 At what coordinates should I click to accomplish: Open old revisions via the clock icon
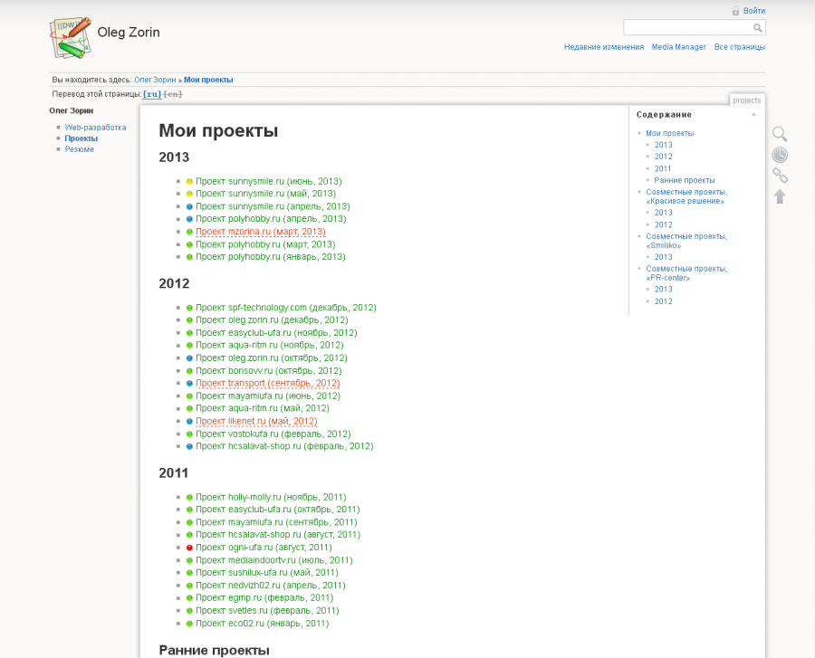(x=780, y=154)
